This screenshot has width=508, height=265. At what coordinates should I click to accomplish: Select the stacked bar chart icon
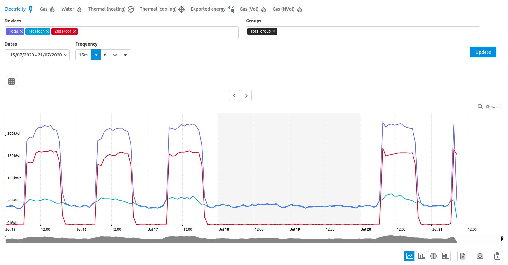pyautogui.click(x=445, y=256)
